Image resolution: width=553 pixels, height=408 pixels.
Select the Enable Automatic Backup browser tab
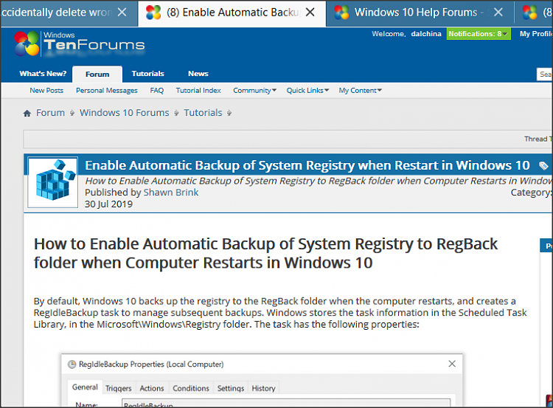point(232,13)
